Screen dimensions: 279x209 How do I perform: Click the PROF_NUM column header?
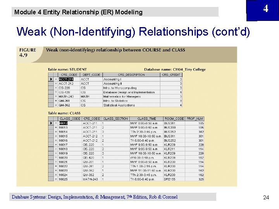pos(195,119)
